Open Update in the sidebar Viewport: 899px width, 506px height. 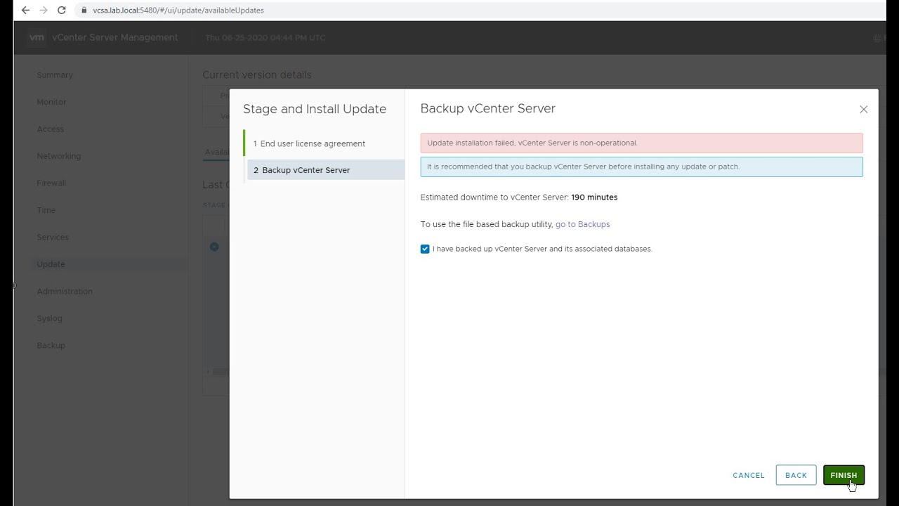point(51,264)
